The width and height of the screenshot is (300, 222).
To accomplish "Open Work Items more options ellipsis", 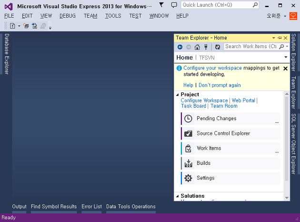I will [277, 152].
